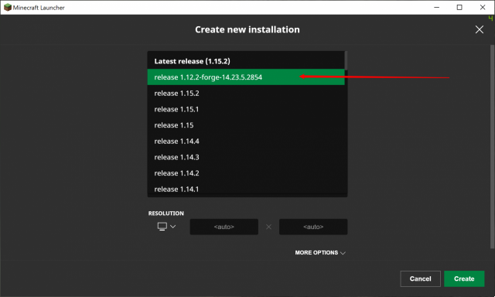This screenshot has width=495, height=297.
Task: Select release 1.14.2 version
Action: pos(246,173)
